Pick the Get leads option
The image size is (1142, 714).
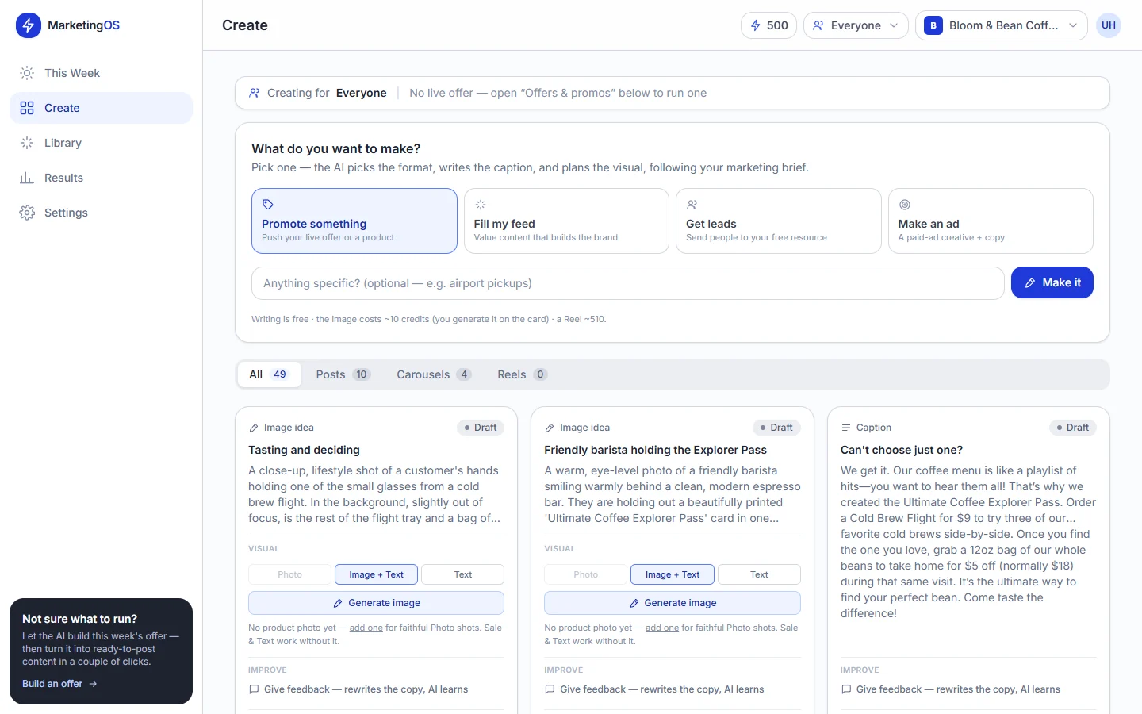coord(778,221)
